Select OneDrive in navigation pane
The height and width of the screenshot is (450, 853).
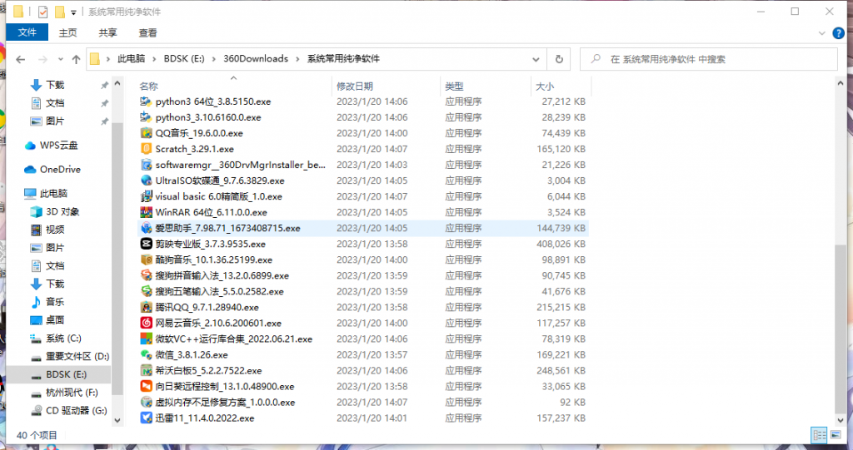point(52,169)
